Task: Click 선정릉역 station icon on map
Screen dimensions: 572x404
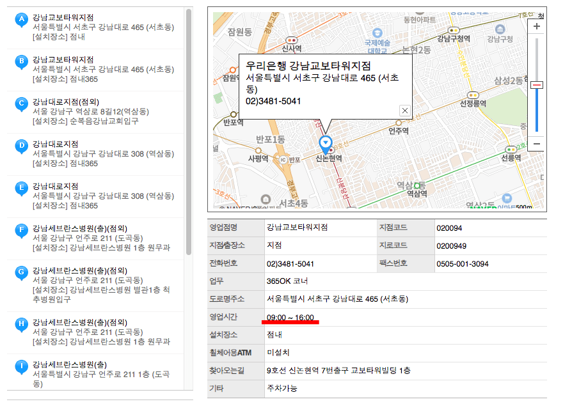Action: pos(473,95)
